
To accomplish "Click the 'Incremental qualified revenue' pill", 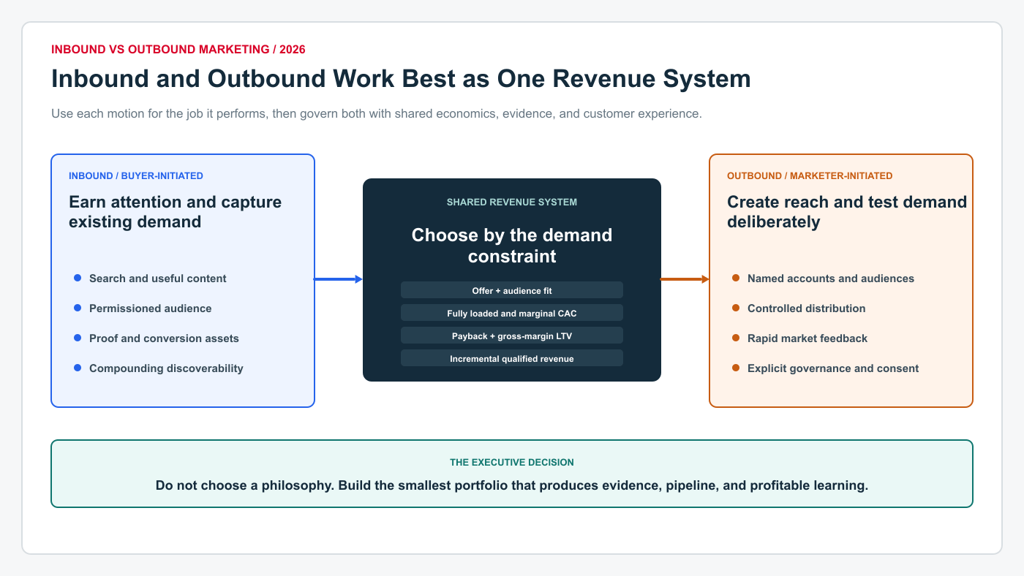I will point(512,358).
